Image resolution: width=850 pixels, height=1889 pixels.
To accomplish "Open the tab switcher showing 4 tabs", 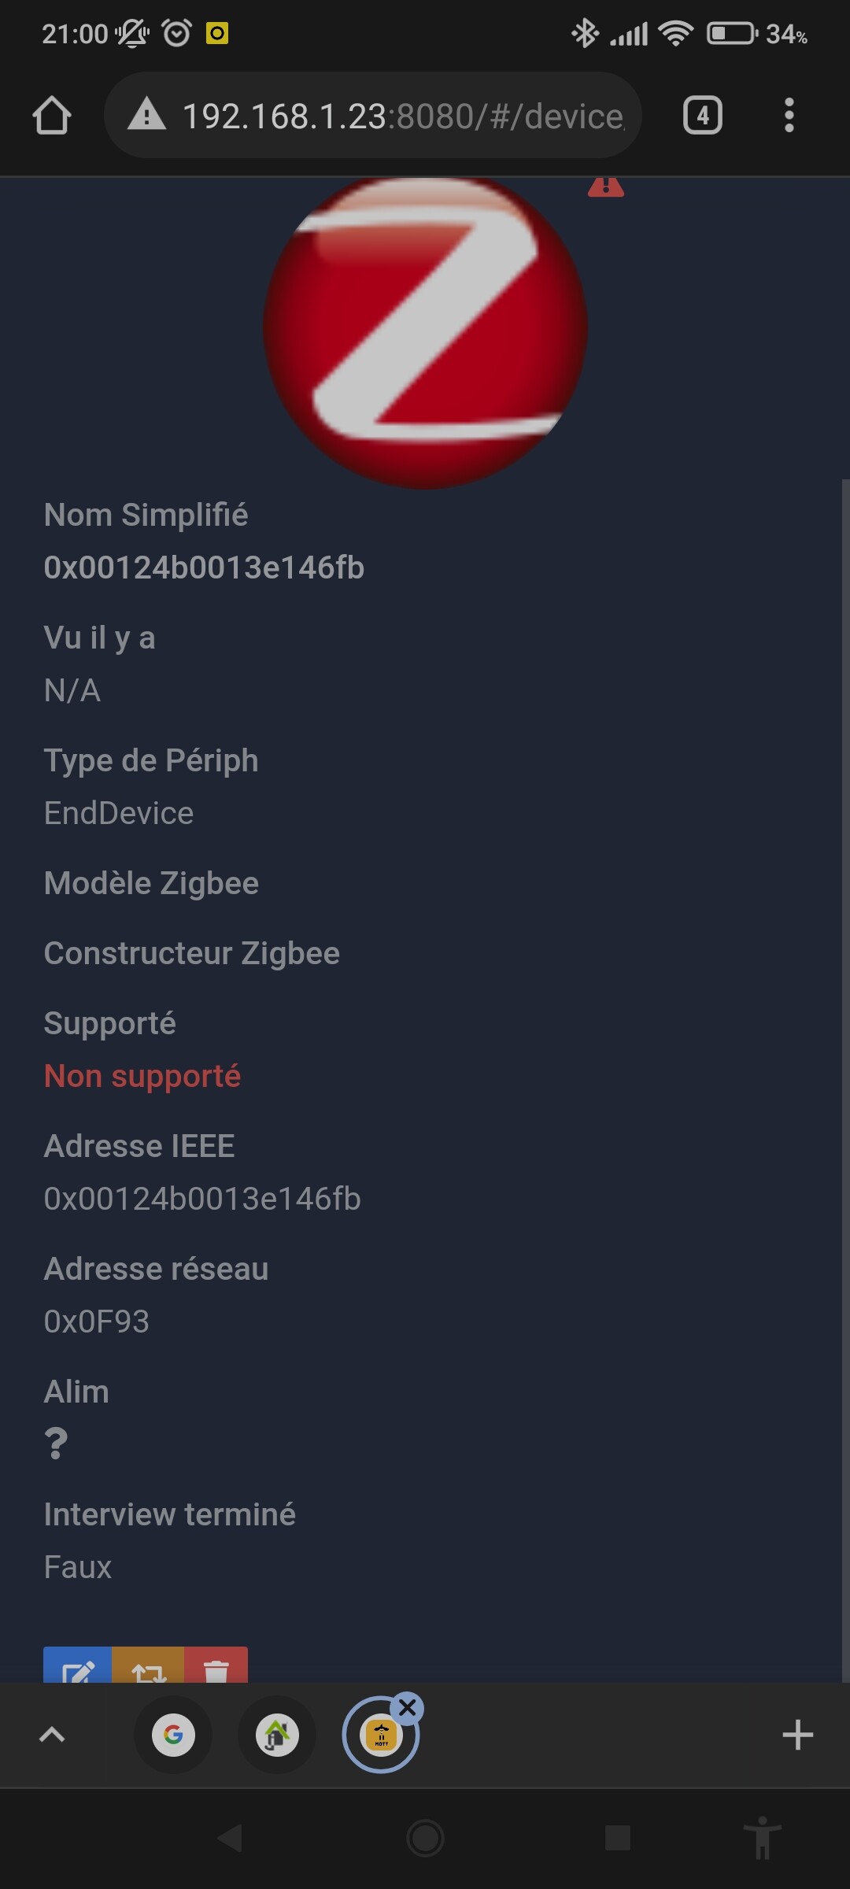I will [x=702, y=116].
